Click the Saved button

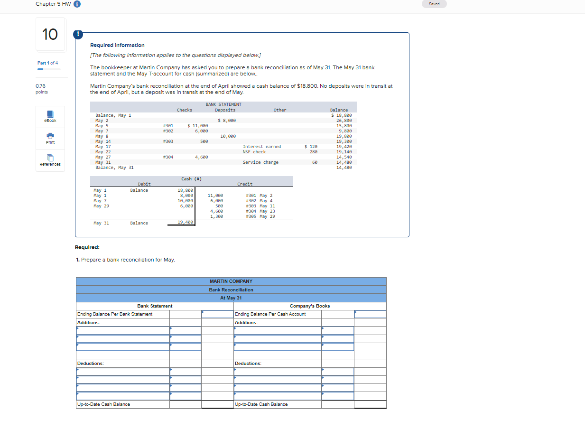click(434, 4)
